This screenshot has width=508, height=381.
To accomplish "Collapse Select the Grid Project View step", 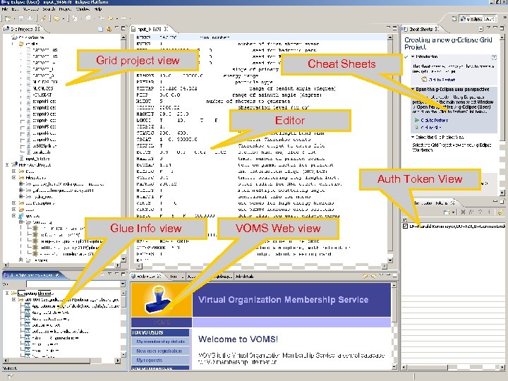I will (x=413, y=137).
